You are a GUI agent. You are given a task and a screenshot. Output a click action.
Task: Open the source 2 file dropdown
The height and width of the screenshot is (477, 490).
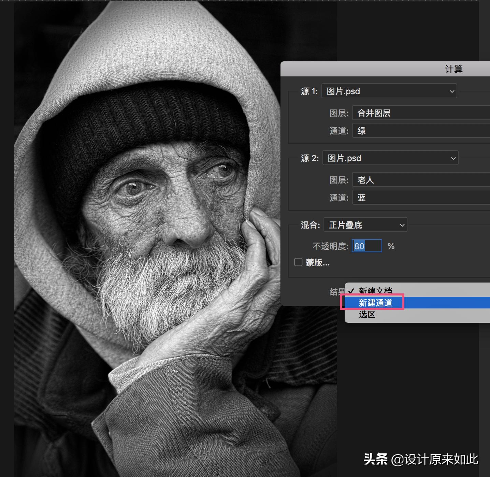click(390, 158)
